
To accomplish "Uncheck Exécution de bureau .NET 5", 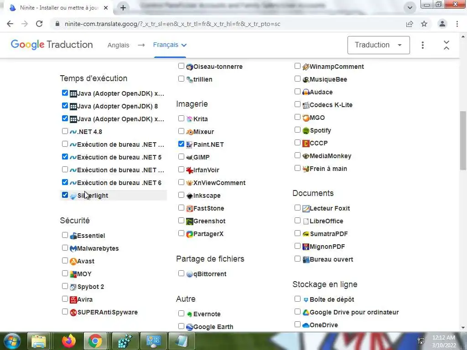I will pos(65,157).
